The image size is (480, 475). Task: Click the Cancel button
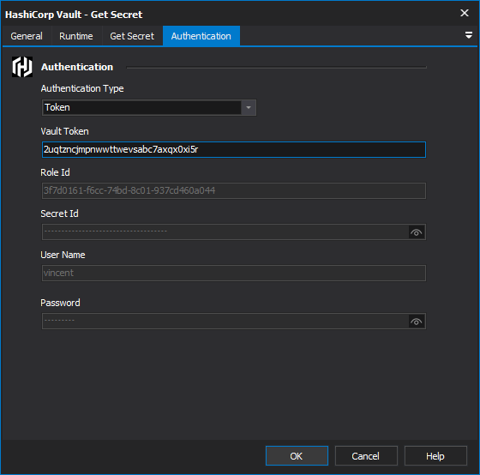pos(366,455)
